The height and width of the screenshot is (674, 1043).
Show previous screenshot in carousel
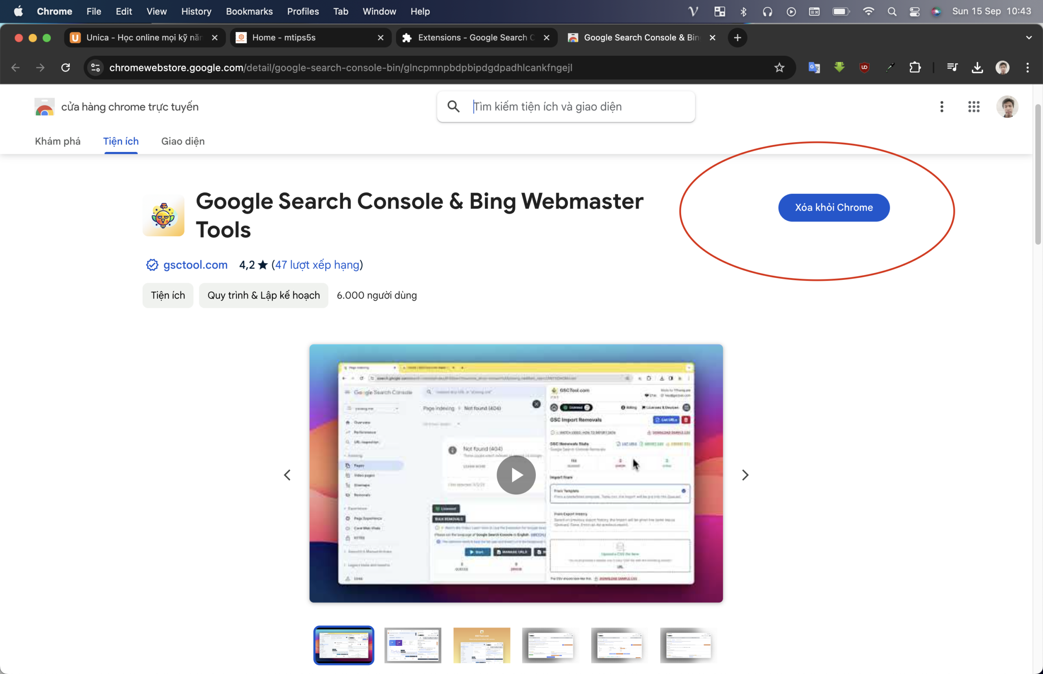pos(287,475)
